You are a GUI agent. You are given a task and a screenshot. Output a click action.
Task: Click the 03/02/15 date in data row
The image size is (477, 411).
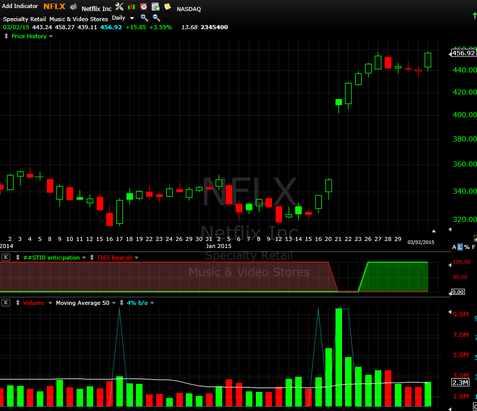pyautogui.click(x=16, y=27)
